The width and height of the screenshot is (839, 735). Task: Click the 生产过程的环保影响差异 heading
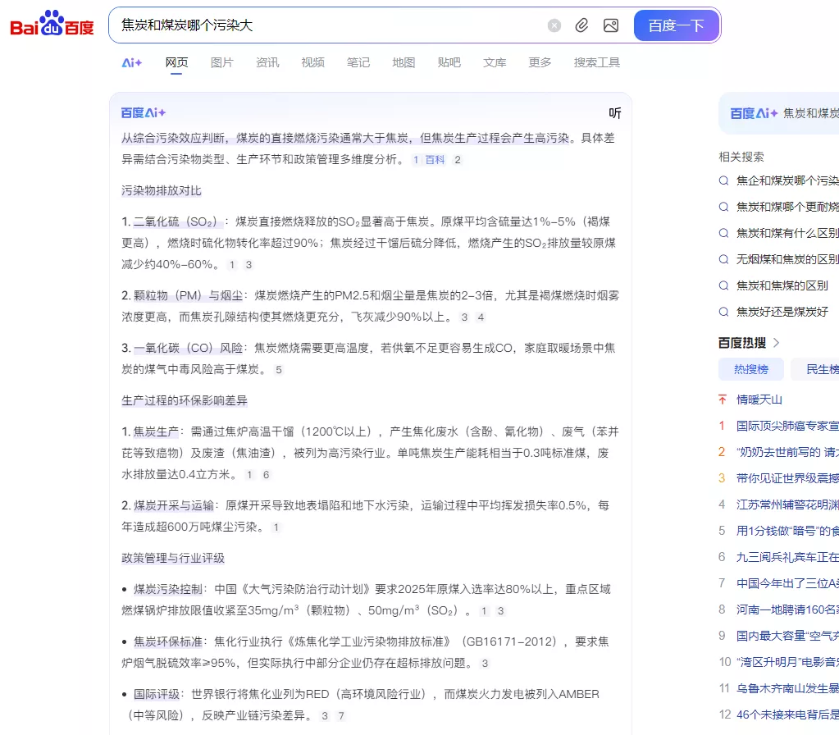coord(184,400)
